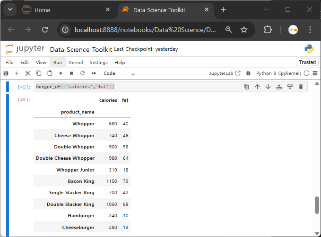Image resolution: width=321 pixels, height=237 pixels.
Task: Click the Trusted notebook button
Action: tap(307, 62)
